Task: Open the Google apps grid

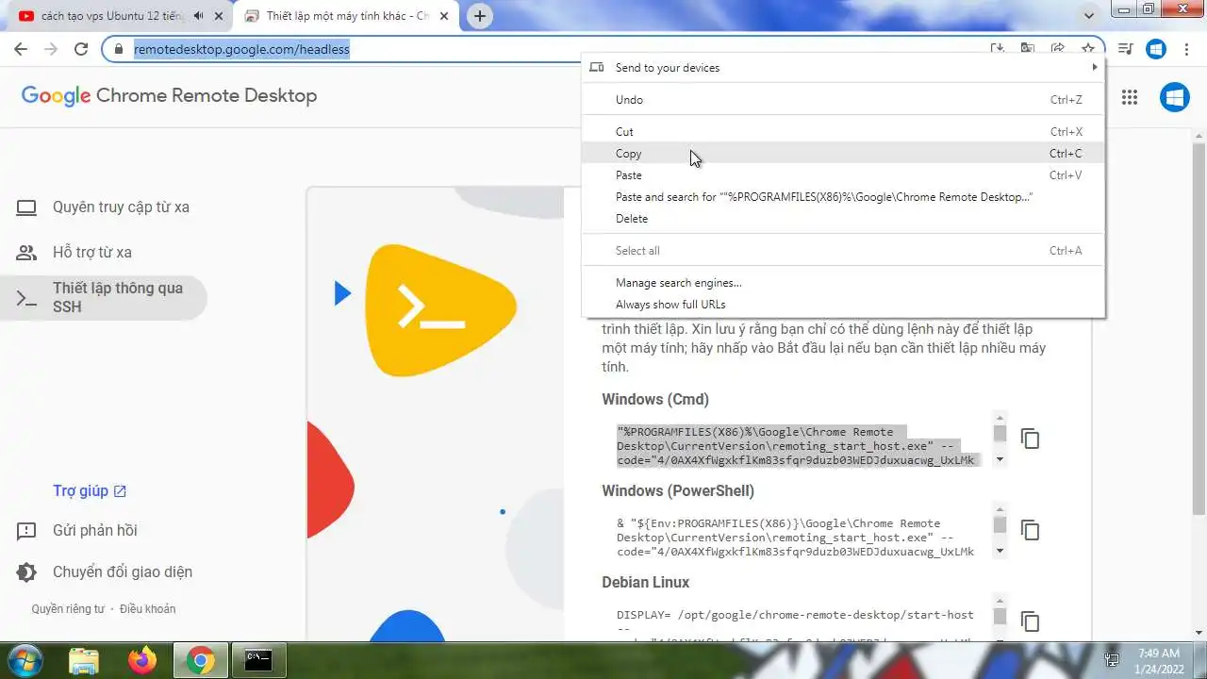Action: (1130, 97)
